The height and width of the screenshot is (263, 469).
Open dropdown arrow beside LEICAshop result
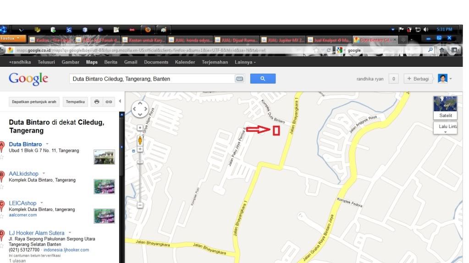(42, 203)
